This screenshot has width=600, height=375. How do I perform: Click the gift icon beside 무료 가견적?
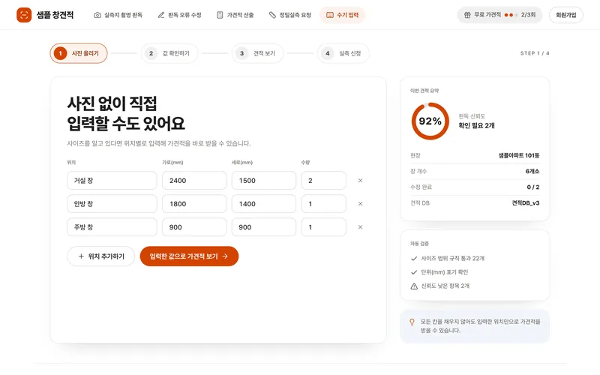click(x=466, y=15)
